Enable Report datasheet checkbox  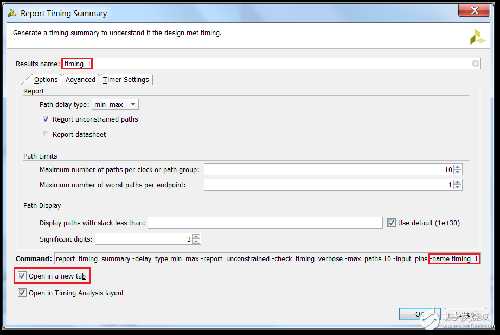46,135
